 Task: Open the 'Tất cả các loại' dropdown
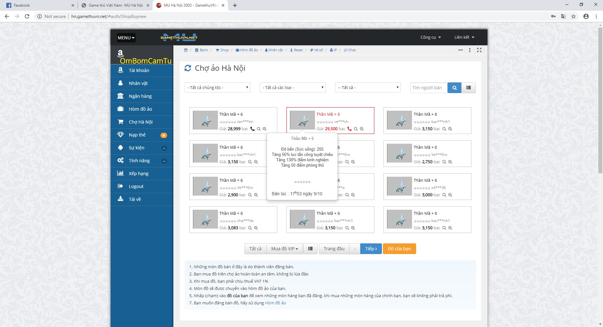[x=293, y=88]
